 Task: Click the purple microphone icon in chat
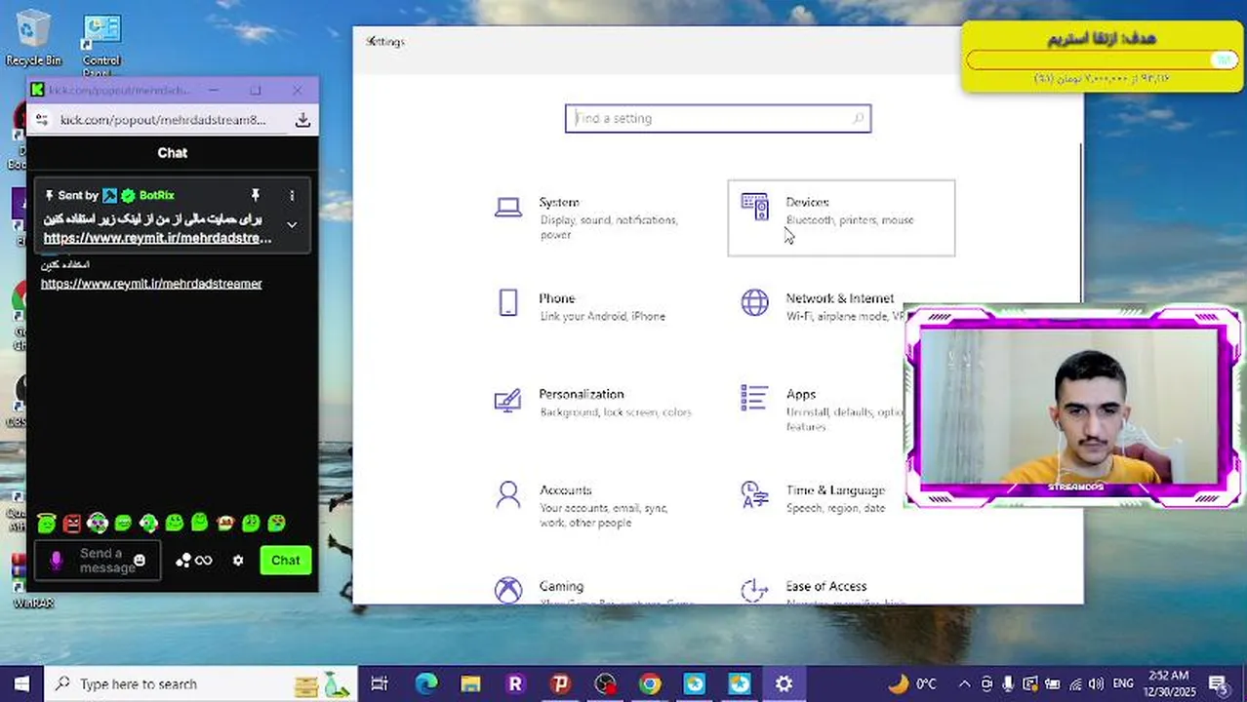[56, 561]
